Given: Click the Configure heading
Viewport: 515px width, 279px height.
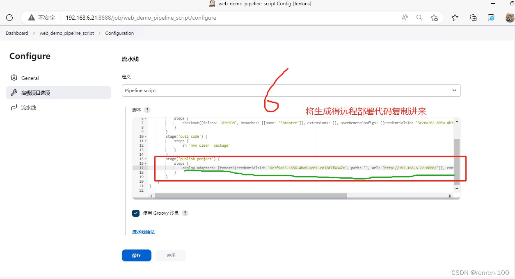Looking at the screenshot, I should [30, 56].
